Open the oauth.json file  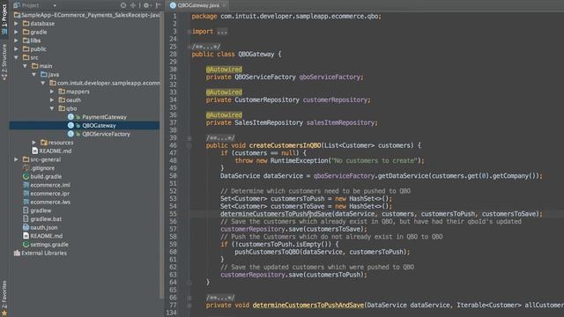[x=44, y=227]
